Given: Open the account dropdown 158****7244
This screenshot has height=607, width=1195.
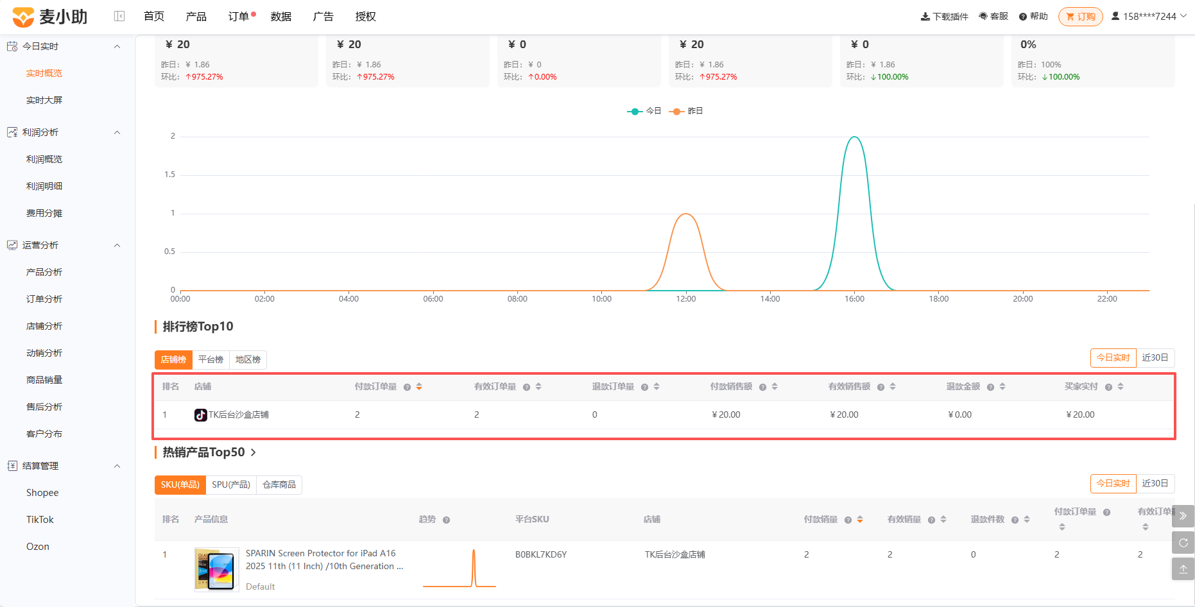Looking at the screenshot, I should tap(1149, 17).
